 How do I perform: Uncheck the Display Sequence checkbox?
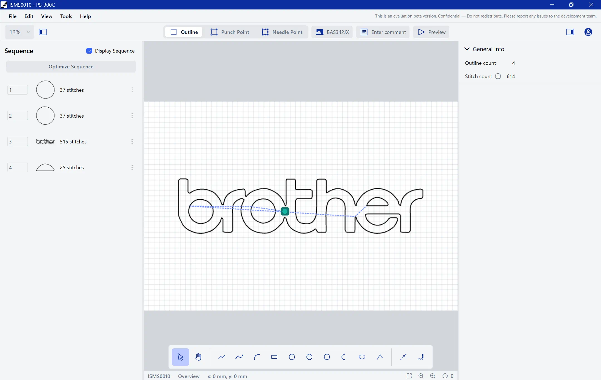point(89,51)
